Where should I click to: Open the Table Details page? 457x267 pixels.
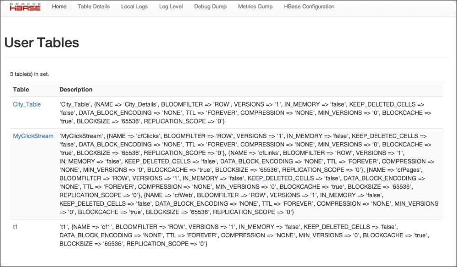[x=94, y=6]
